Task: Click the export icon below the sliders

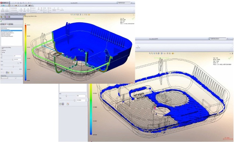Action: tap(12, 73)
